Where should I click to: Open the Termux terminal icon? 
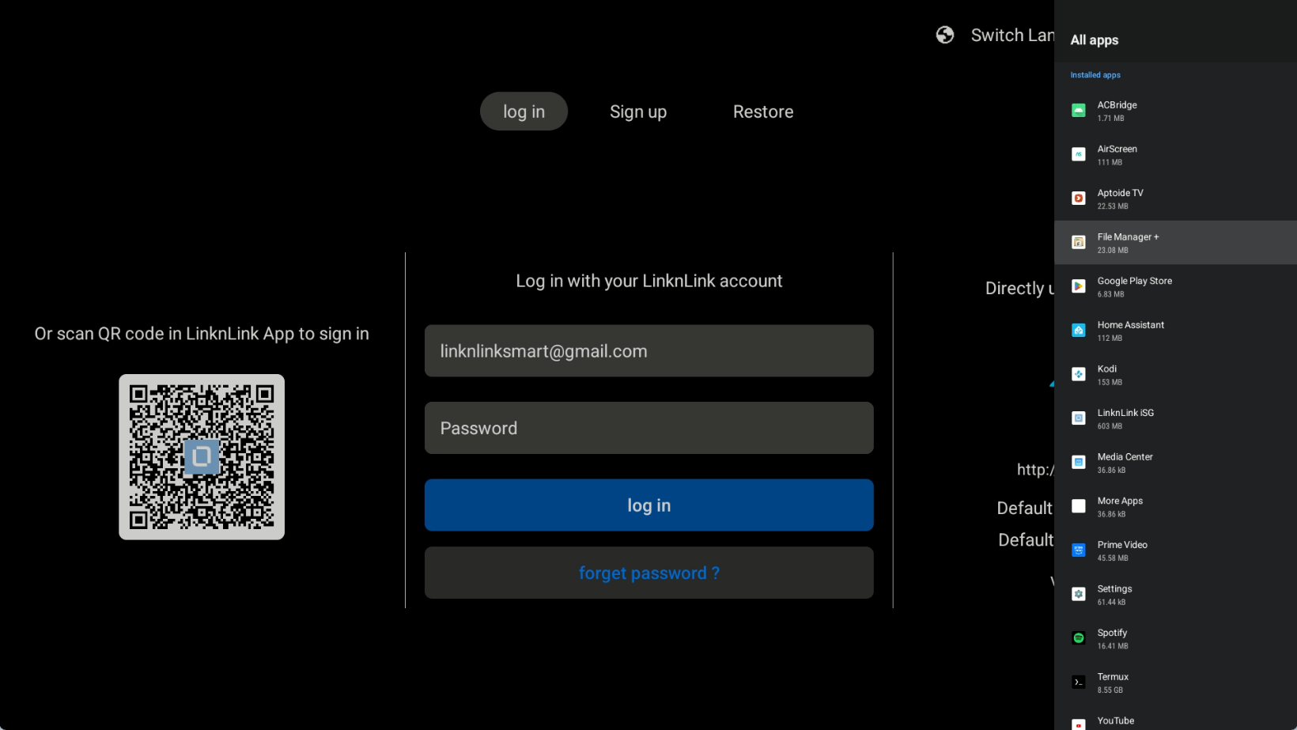tap(1078, 683)
